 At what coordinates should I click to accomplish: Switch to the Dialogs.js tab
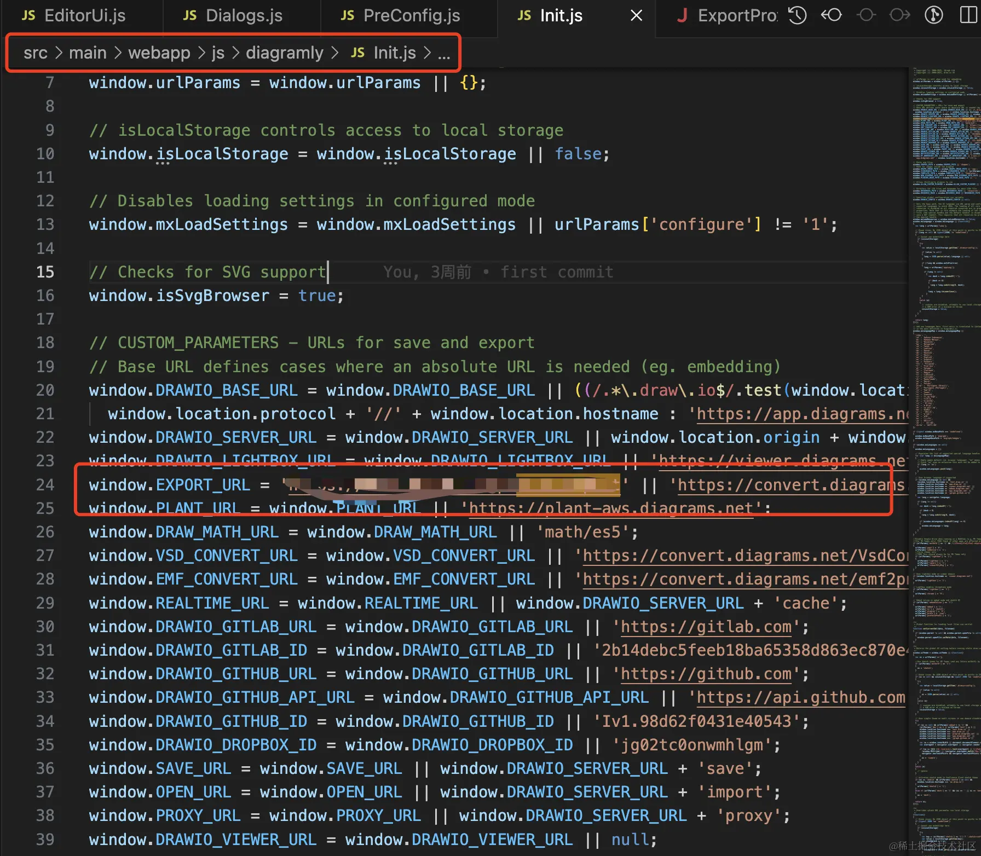click(242, 16)
